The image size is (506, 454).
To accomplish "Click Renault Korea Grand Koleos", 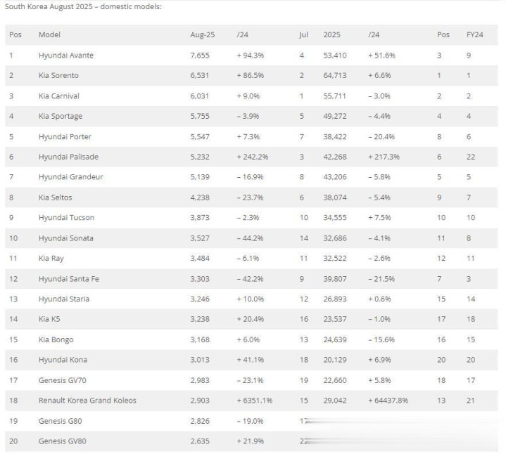I will 87,400.
